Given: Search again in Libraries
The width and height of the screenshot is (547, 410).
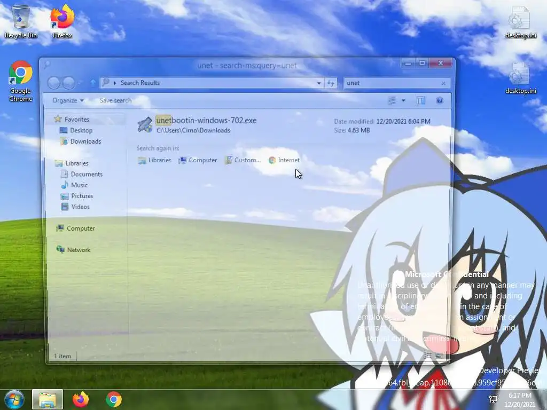Looking at the screenshot, I should (x=154, y=160).
